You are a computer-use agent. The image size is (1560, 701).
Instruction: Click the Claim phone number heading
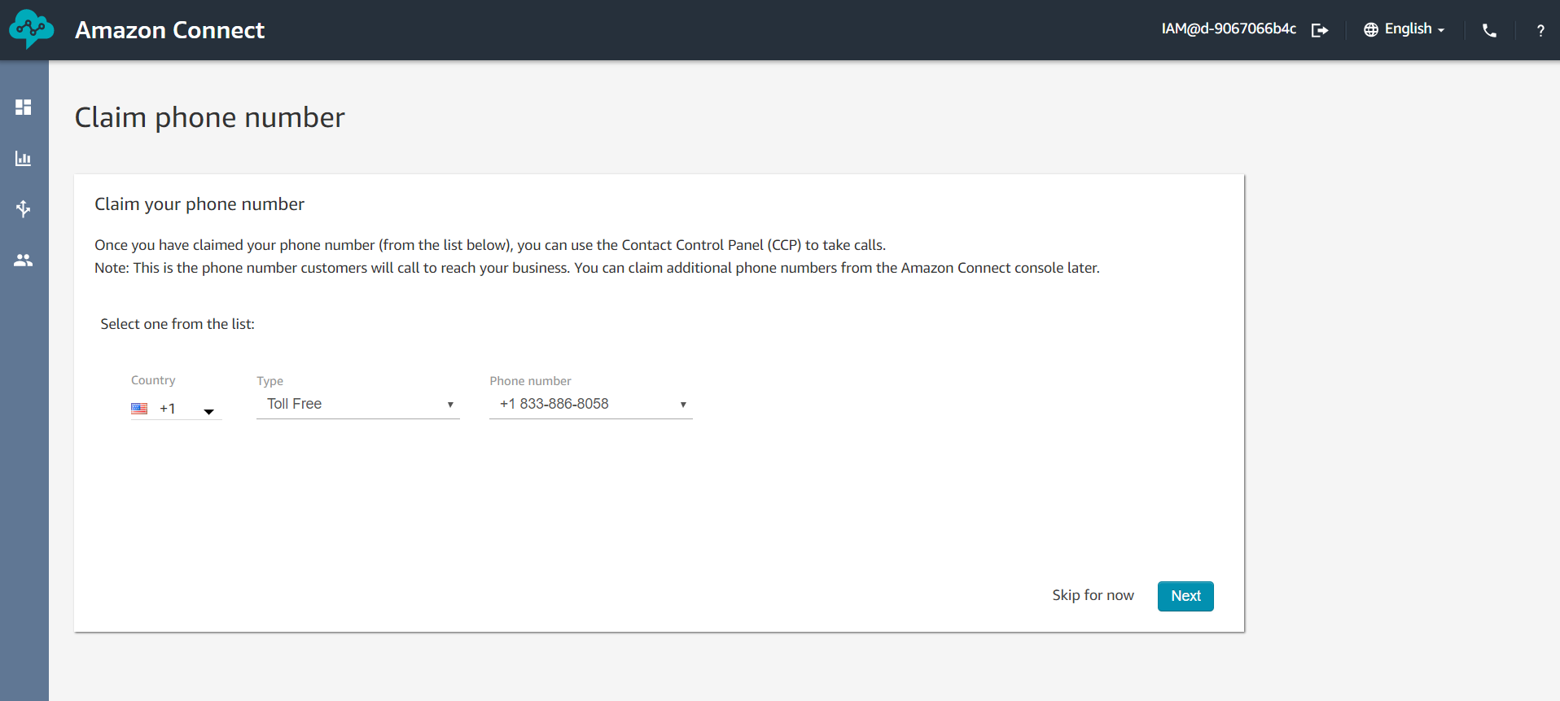point(210,118)
